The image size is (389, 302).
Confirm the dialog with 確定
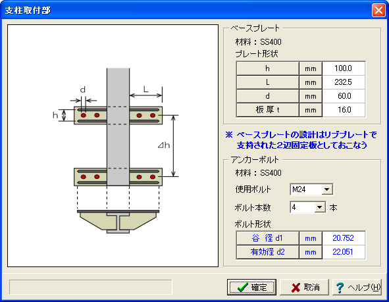click(x=251, y=287)
